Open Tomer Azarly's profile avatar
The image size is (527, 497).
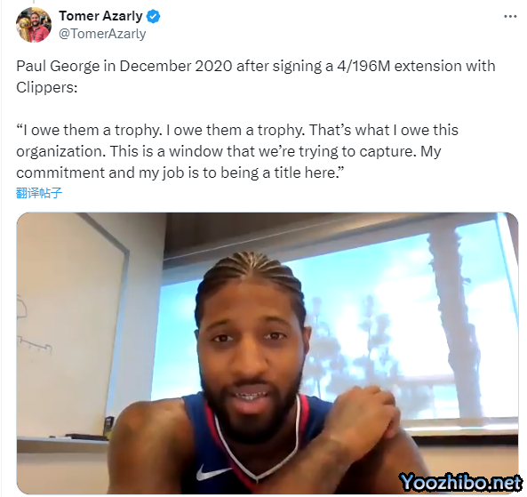tap(34, 25)
